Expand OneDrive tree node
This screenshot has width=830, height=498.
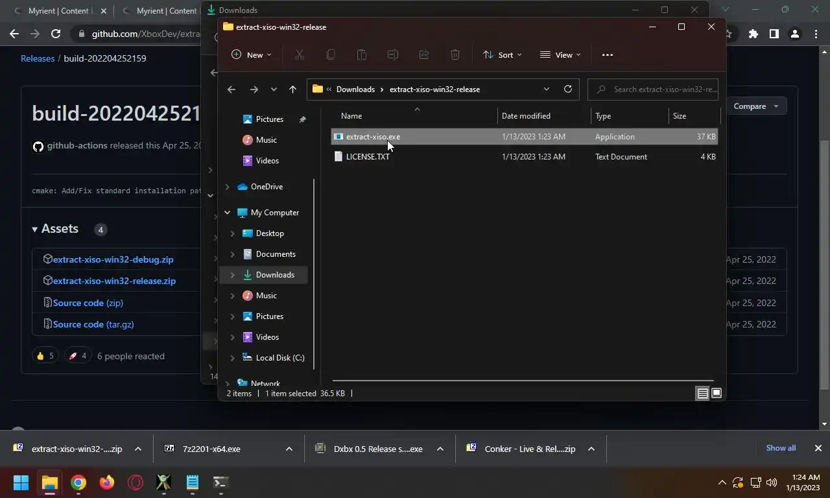pos(228,187)
